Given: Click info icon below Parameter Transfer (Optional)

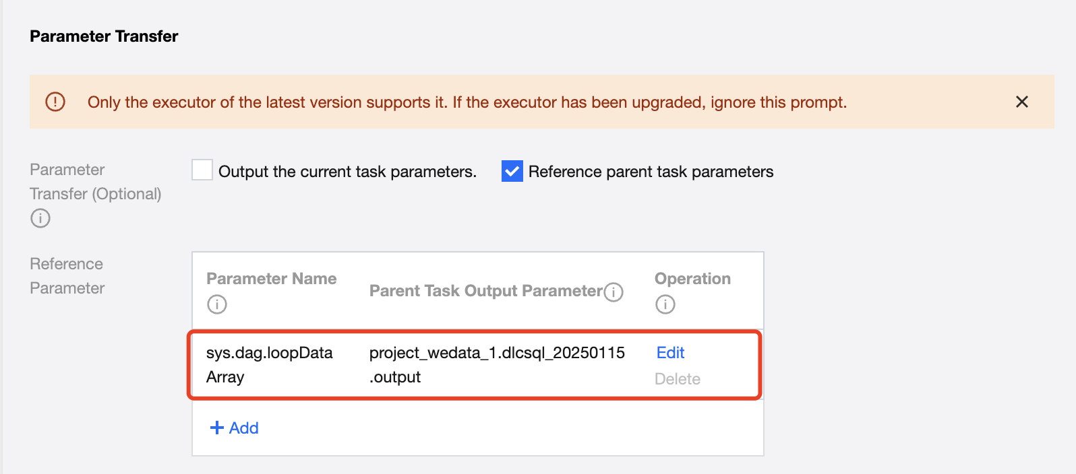Looking at the screenshot, I should [x=40, y=218].
